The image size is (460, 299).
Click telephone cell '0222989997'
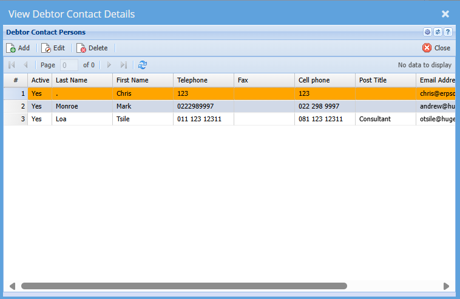click(x=203, y=106)
